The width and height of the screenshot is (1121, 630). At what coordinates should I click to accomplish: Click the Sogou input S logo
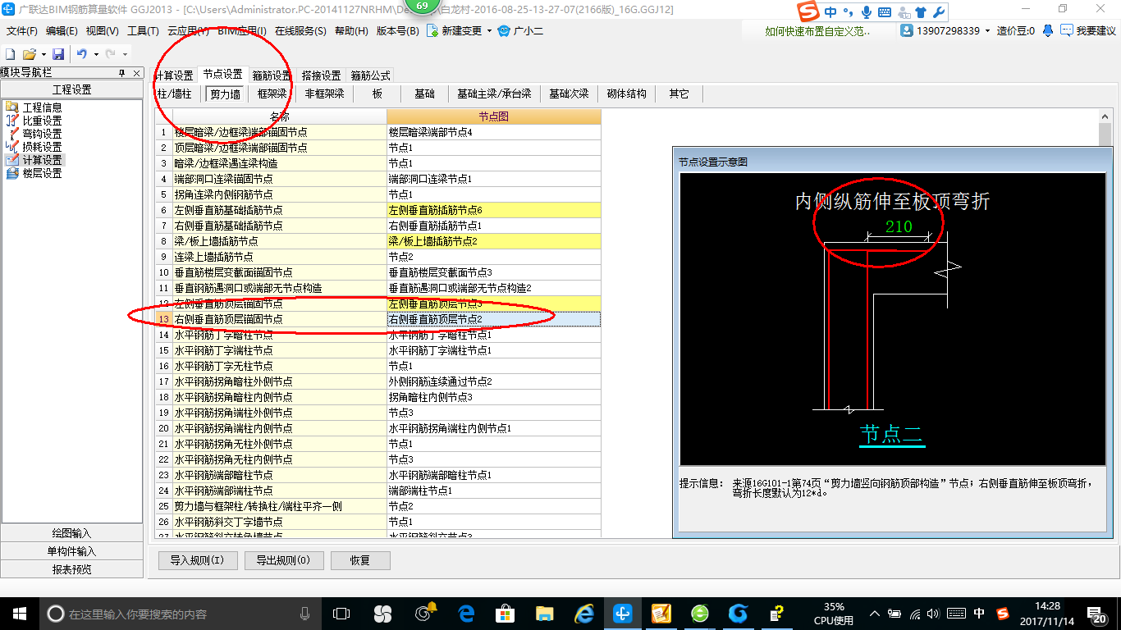tap(810, 12)
